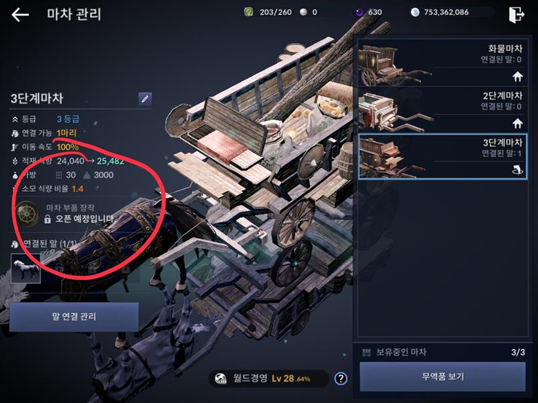Open 무역품 보기 button
Screen dimensions: 538x403
(x=443, y=377)
